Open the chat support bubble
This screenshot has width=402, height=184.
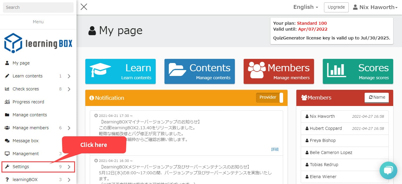(388, 170)
